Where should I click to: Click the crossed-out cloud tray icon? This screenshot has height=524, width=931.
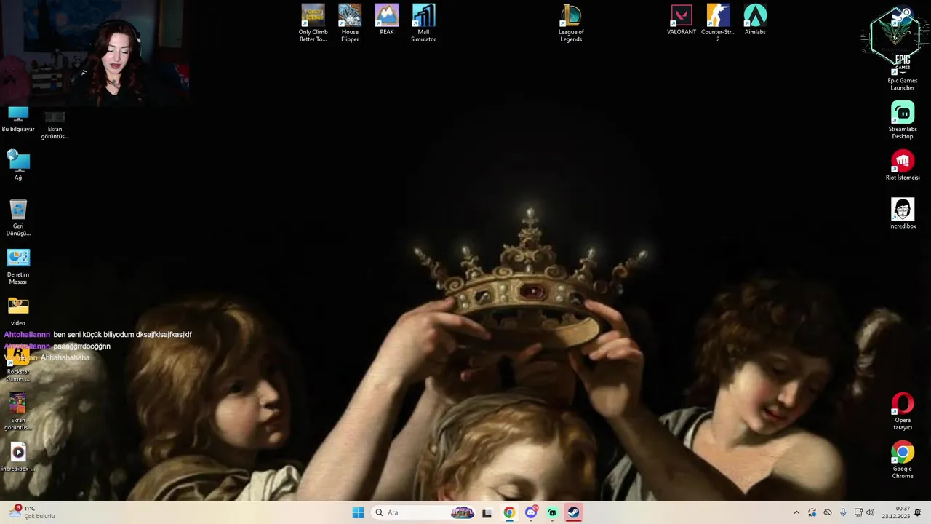(x=828, y=512)
